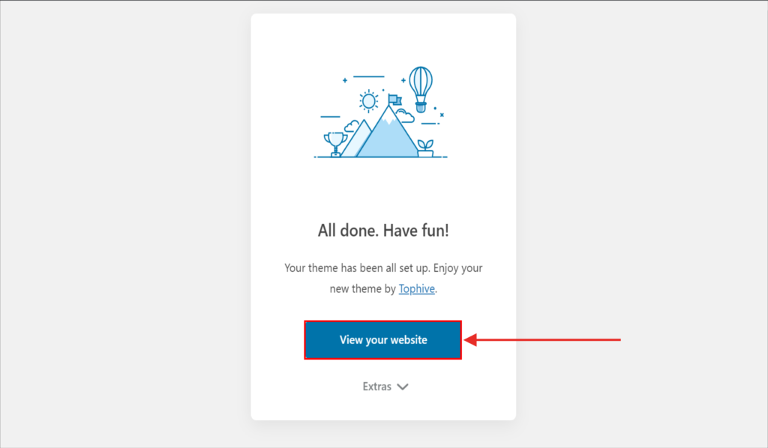Click the horizontal line above the sun

point(368,76)
